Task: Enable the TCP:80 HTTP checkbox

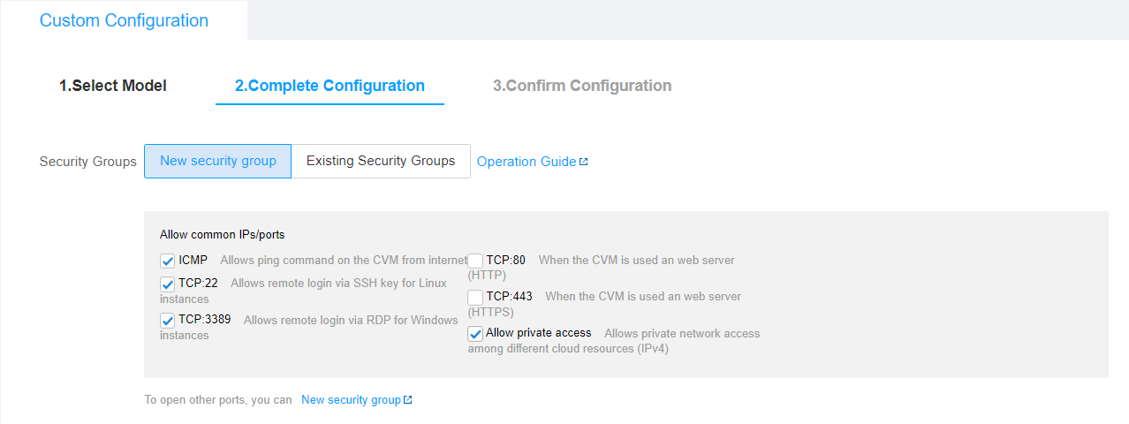Action: (x=475, y=261)
